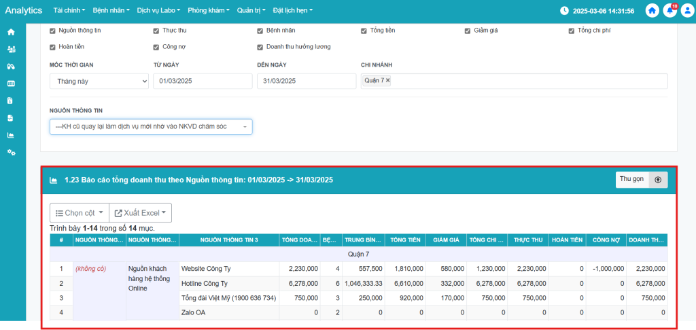Image resolution: width=696 pixels, height=330 pixels.
Task: Open the Chọn cột dropdown
Action: pyautogui.click(x=78, y=213)
